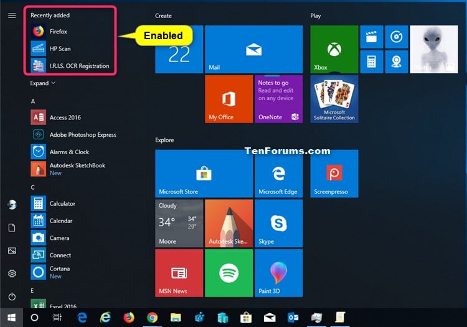Click the Windows Start button

coord(12,318)
